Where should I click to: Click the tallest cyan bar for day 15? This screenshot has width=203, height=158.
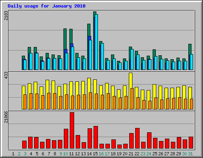pyautogui.click(x=96, y=42)
